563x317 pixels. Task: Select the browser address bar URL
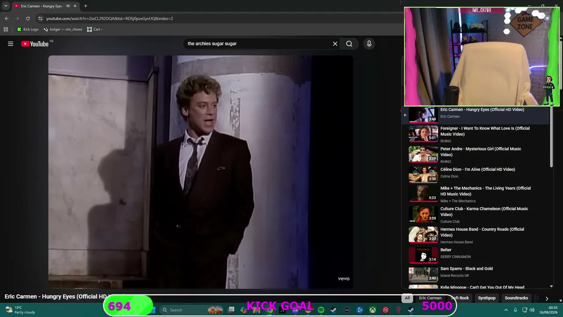pos(110,18)
